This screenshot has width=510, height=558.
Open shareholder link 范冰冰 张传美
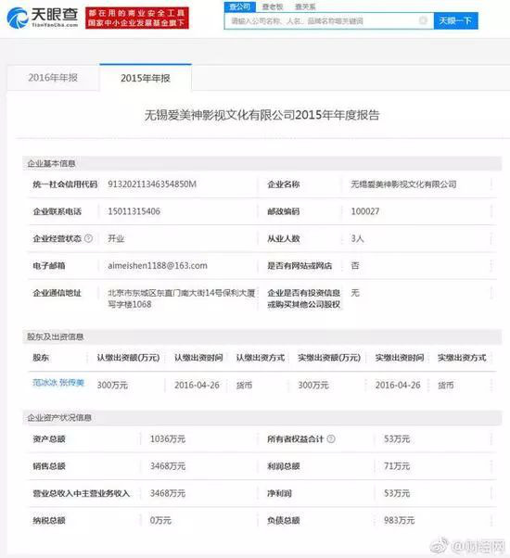point(58,383)
